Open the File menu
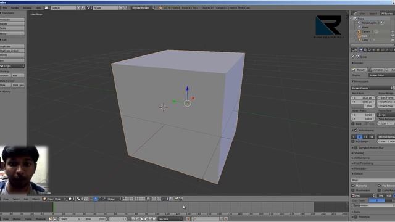This screenshot has width=395, height=222. point(5,8)
